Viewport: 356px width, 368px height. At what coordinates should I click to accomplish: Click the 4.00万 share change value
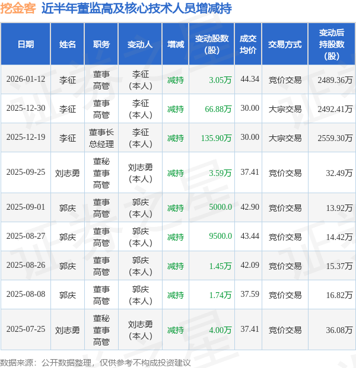[x=220, y=331]
